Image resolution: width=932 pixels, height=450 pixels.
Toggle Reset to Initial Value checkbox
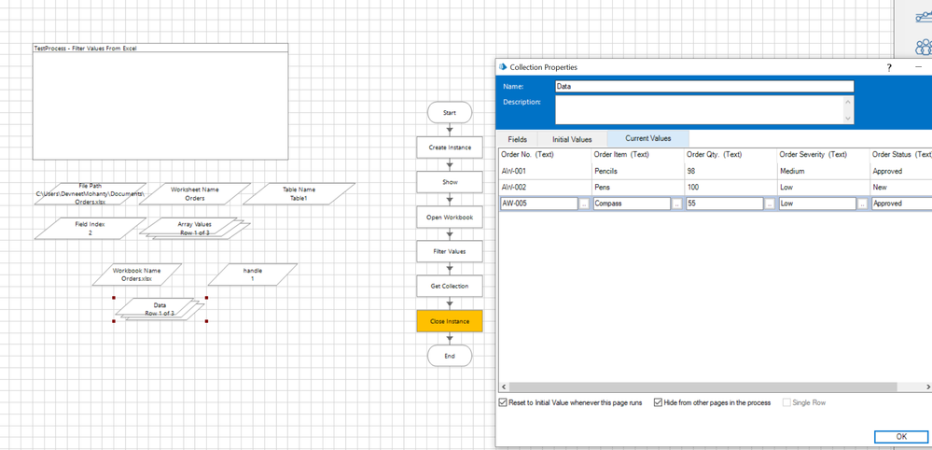pyautogui.click(x=504, y=402)
